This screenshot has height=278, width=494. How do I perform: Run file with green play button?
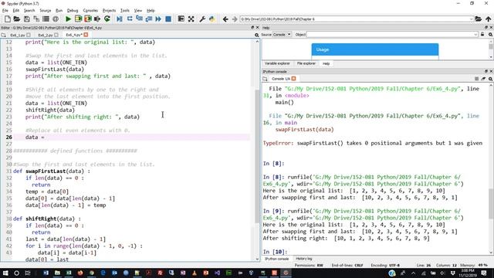tap(68, 19)
